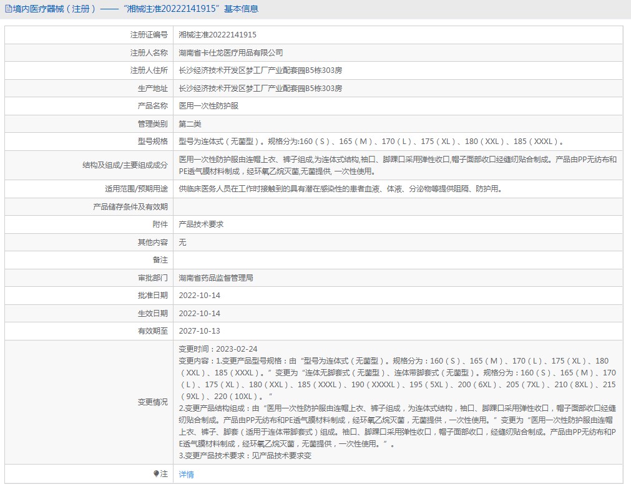Image resolution: width=631 pixels, height=487 pixels.
Task: Click registration number value 湘械注准20222141915
Action: click(218, 34)
